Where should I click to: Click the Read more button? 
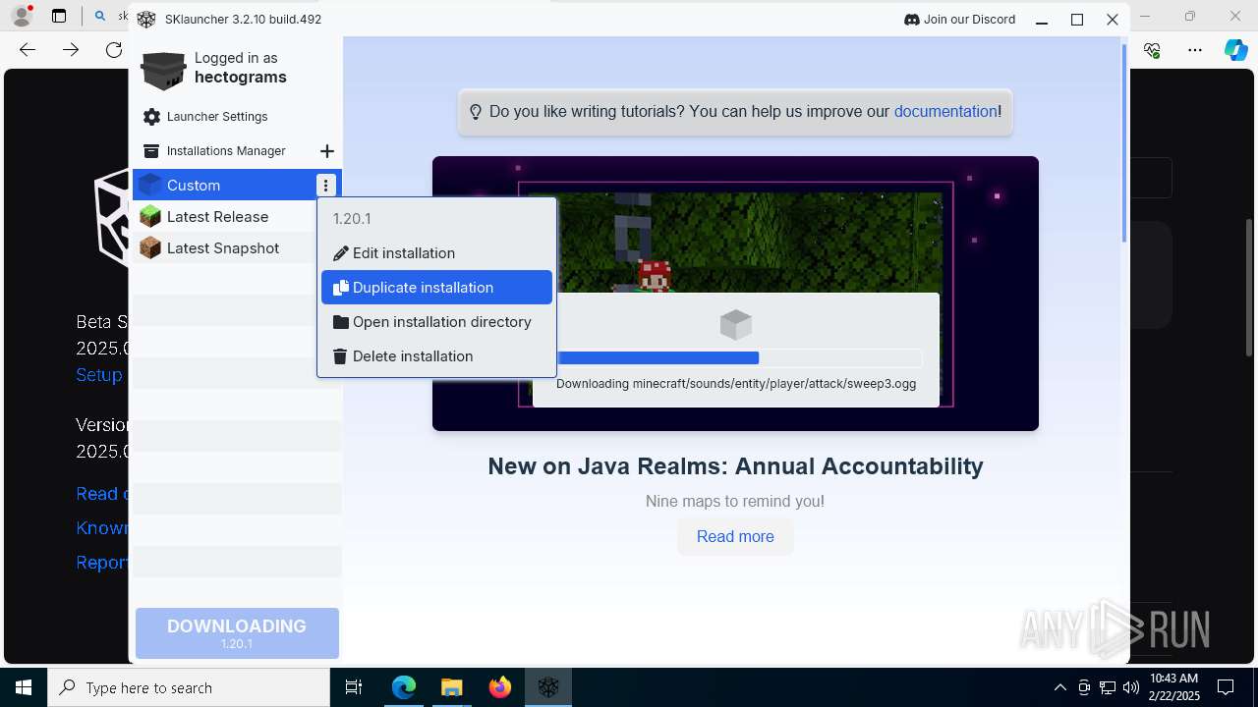click(735, 536)
